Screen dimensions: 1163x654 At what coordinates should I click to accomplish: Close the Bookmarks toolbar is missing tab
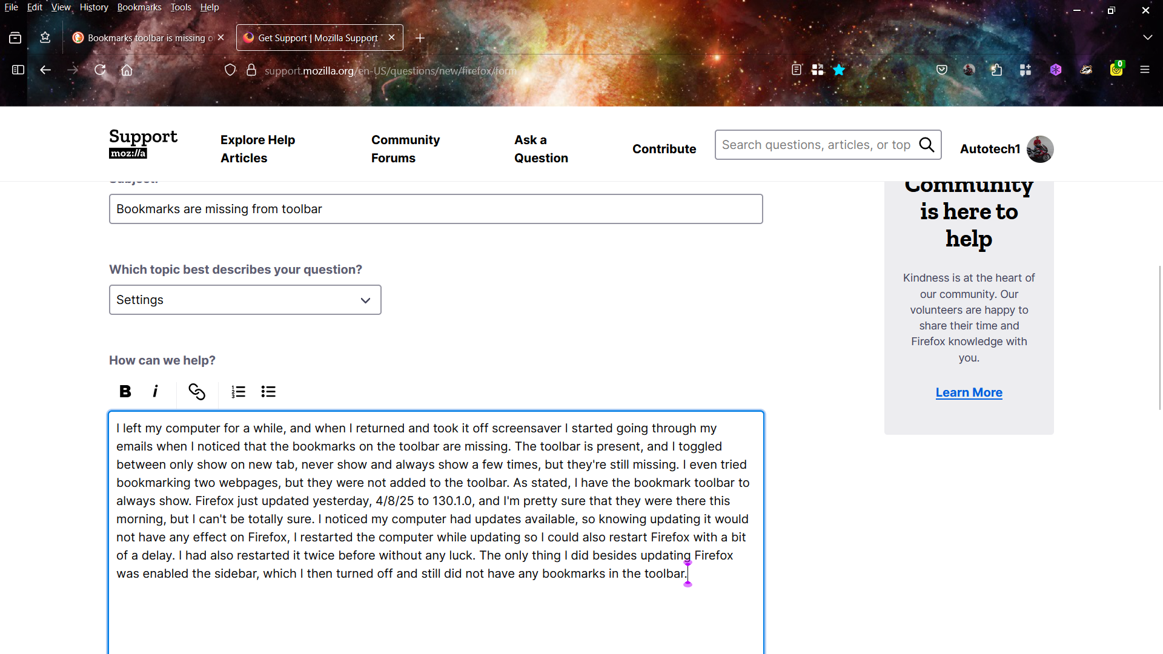click(x=221, y=38)
